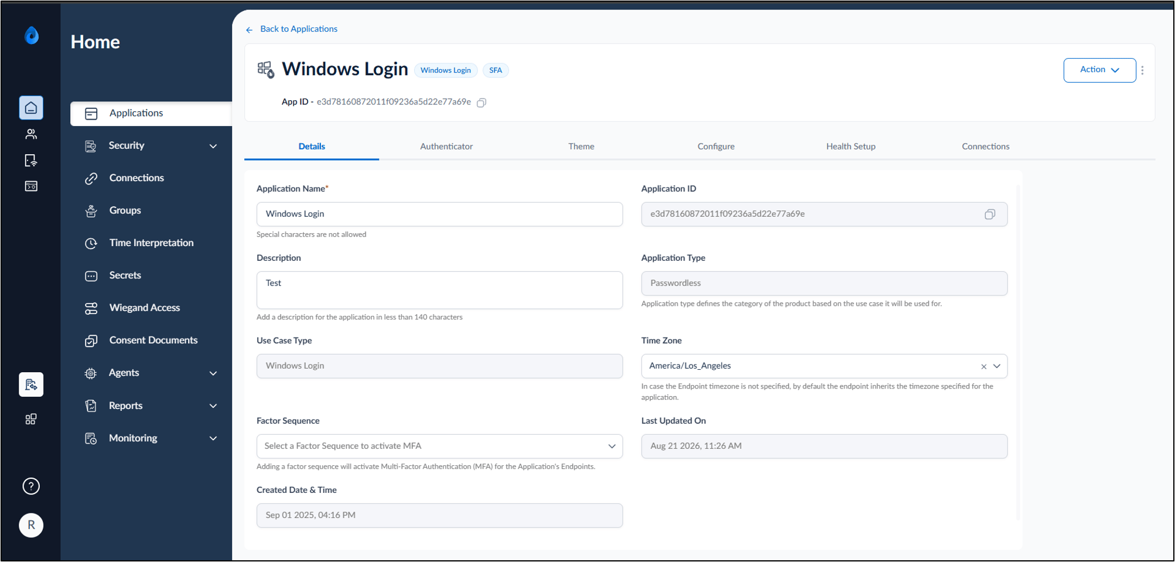The width and height of the screenshot is (1175, 562).
Task: Click the Description text area
Action: (439, 290)
